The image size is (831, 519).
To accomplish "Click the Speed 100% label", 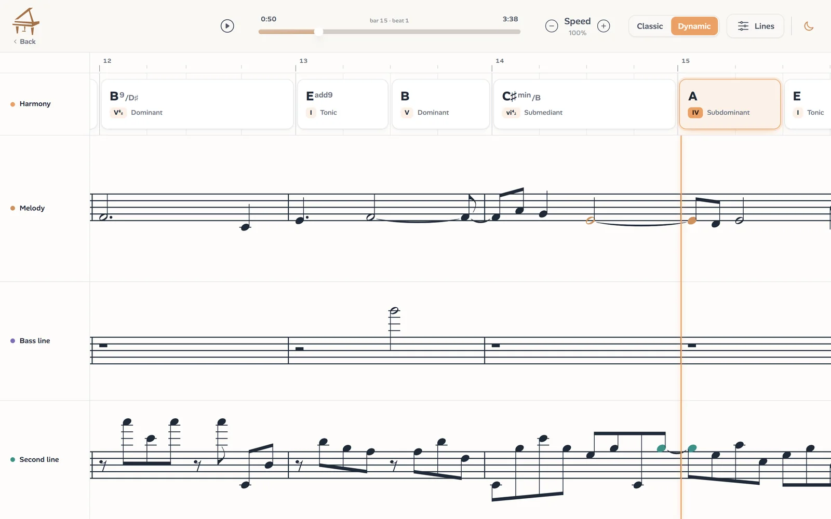I will point(577,26).
